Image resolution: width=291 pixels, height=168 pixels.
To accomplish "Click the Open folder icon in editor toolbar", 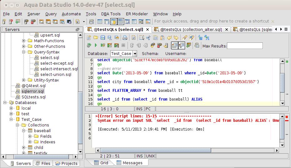I will tap(96, 38).
